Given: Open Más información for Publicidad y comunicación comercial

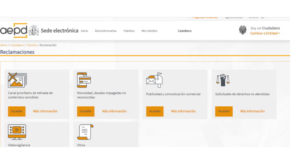Looking at the screenshot, I should click(x=183, y=111).
